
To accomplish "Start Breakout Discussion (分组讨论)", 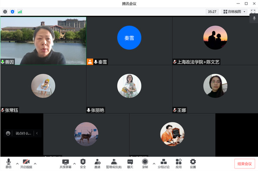I will 164,164.
